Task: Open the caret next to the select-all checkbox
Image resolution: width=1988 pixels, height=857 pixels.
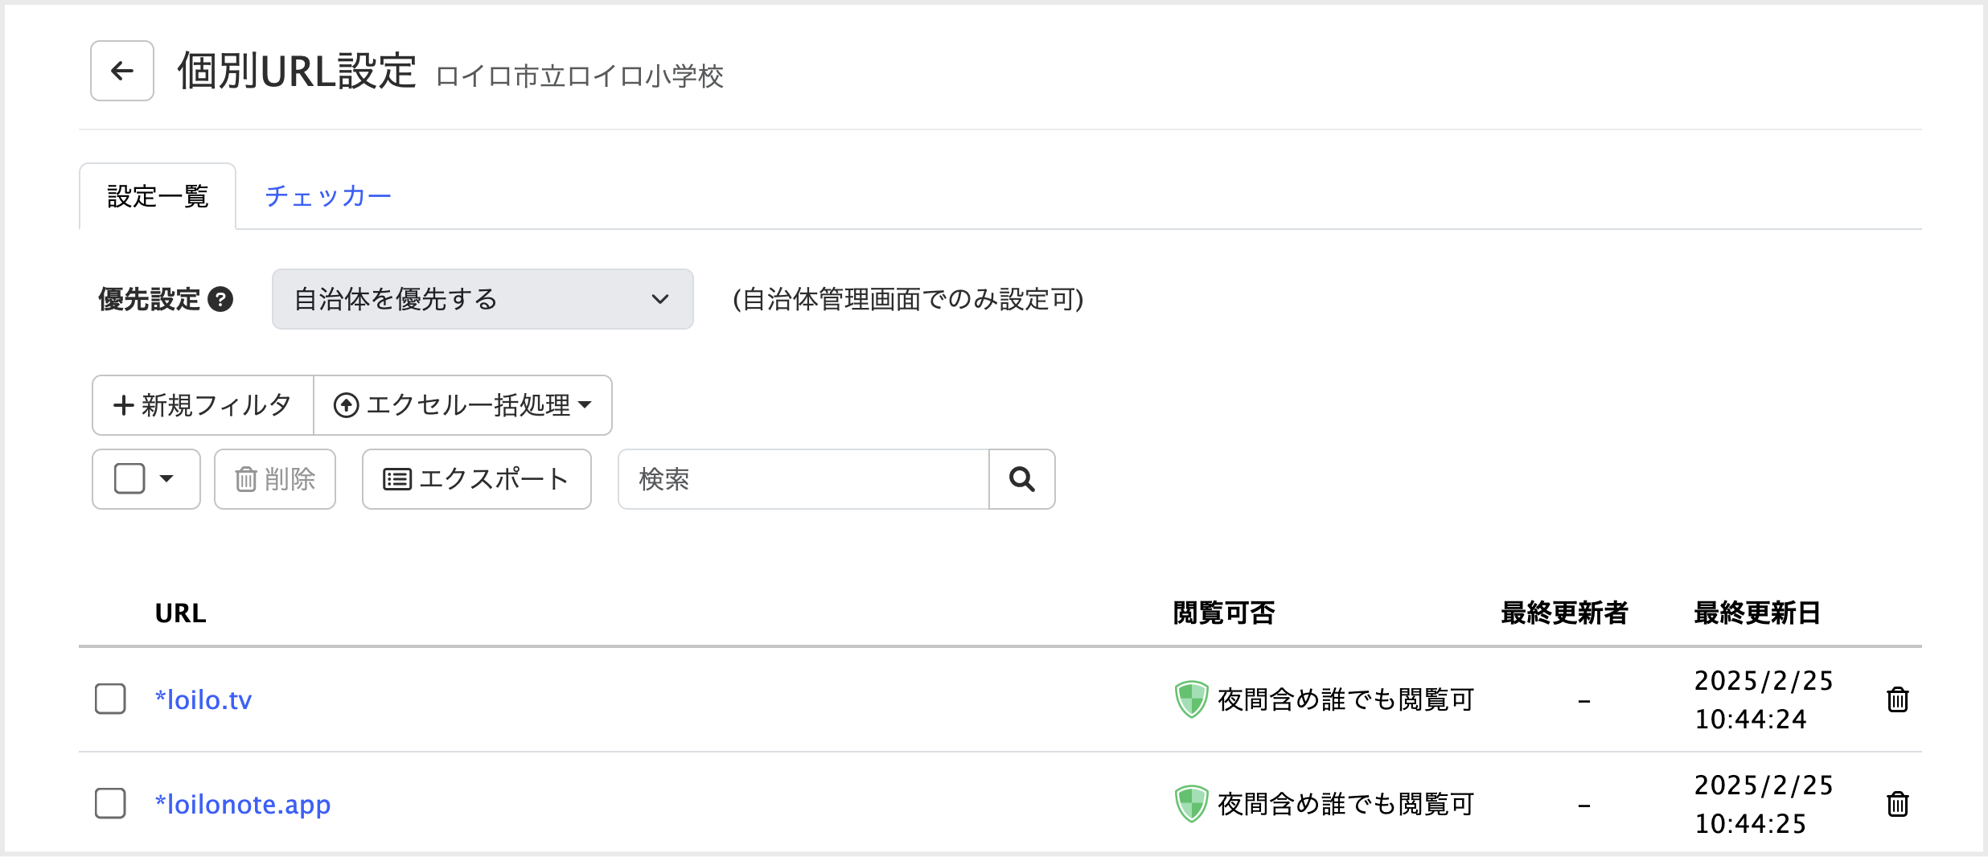Action: click(167, 479)
